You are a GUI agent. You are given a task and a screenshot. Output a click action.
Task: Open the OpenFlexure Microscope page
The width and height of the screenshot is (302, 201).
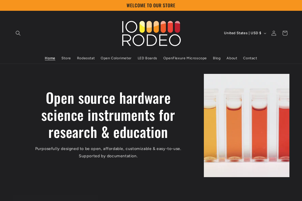click(x=185, y=58)
